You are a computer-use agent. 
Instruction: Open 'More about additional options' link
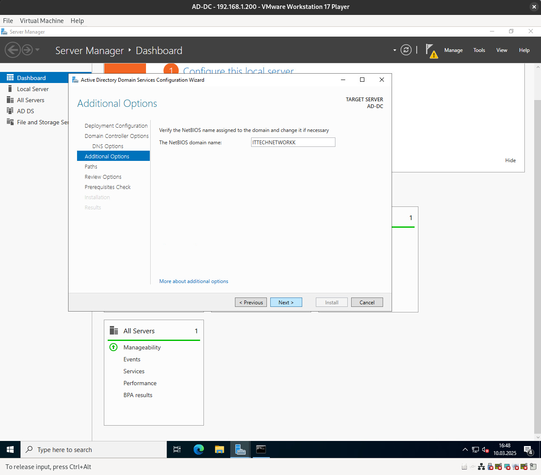[194, 281]
